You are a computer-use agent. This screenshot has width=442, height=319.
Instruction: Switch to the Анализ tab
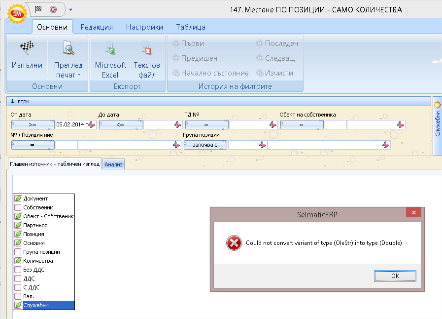pyautogui.click(x=113, y=164)
